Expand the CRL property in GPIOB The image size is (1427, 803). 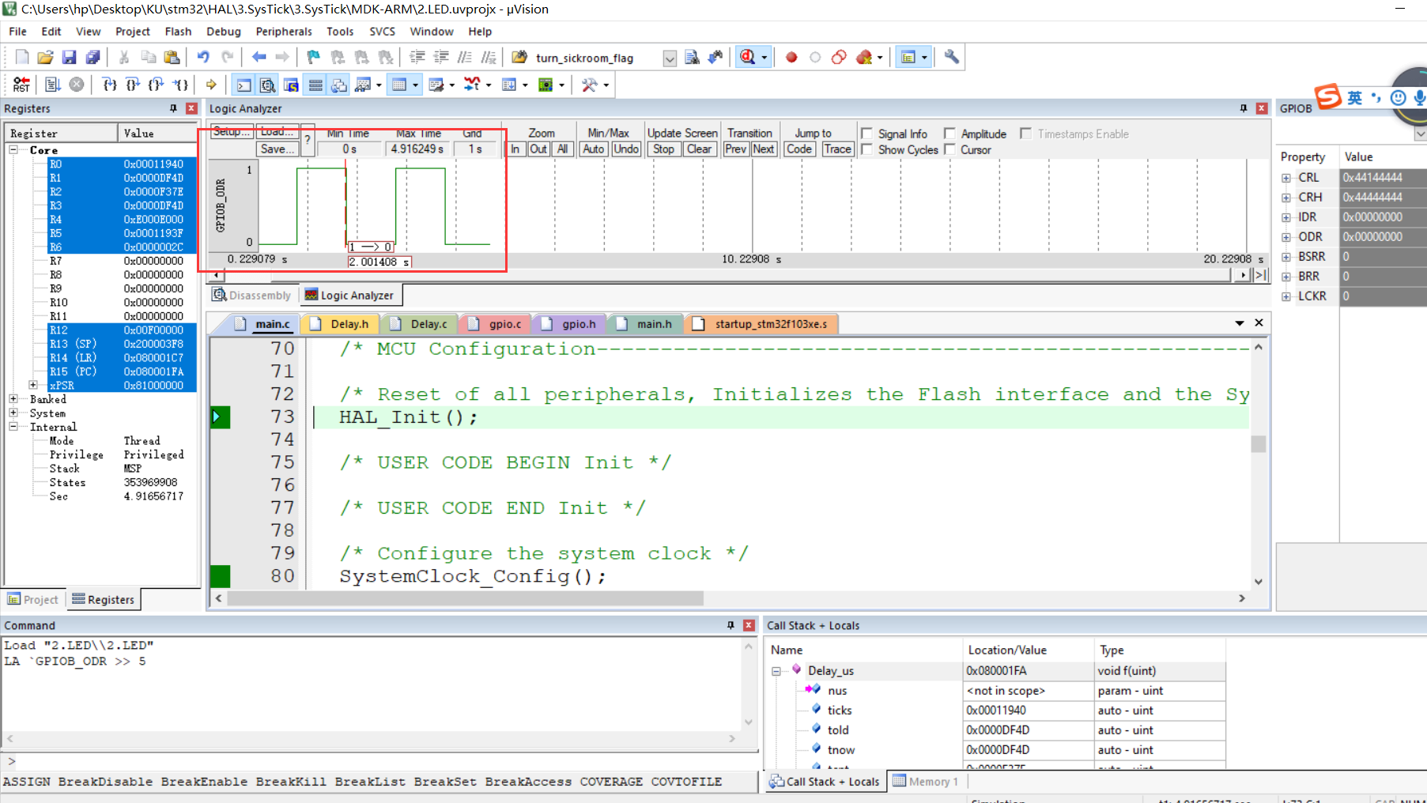tap(1286, 178)
